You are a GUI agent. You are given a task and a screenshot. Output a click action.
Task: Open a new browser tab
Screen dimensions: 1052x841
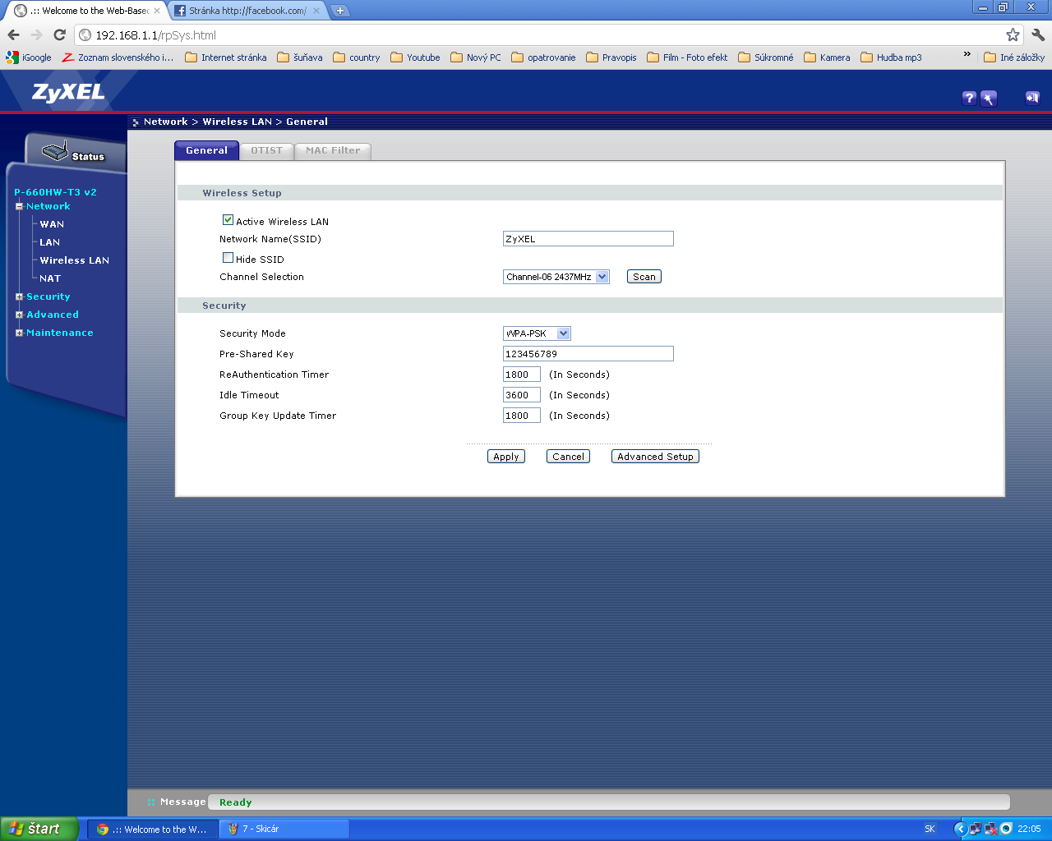point(339,11)
